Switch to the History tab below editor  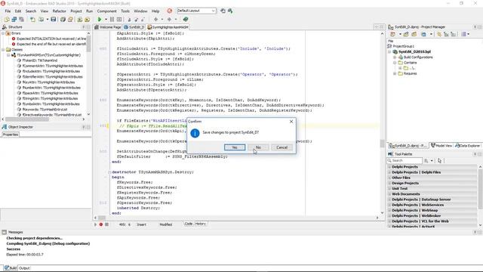200,224
